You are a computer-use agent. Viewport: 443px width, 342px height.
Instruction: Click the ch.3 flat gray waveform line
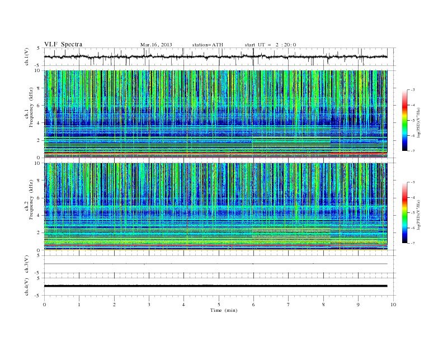tap(215, 264)
